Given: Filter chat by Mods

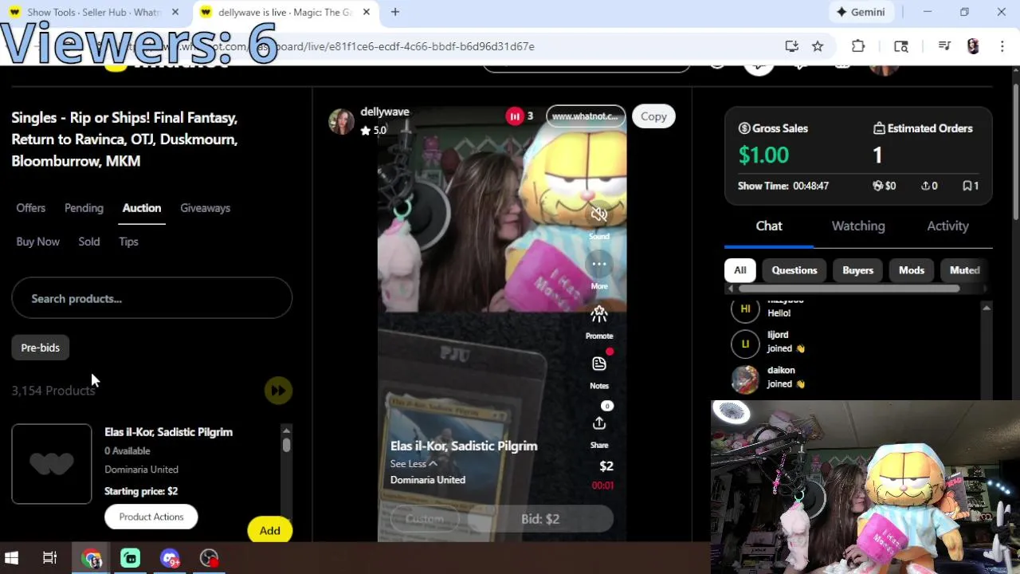Looking at the screenshot, I should click(912, 270).
